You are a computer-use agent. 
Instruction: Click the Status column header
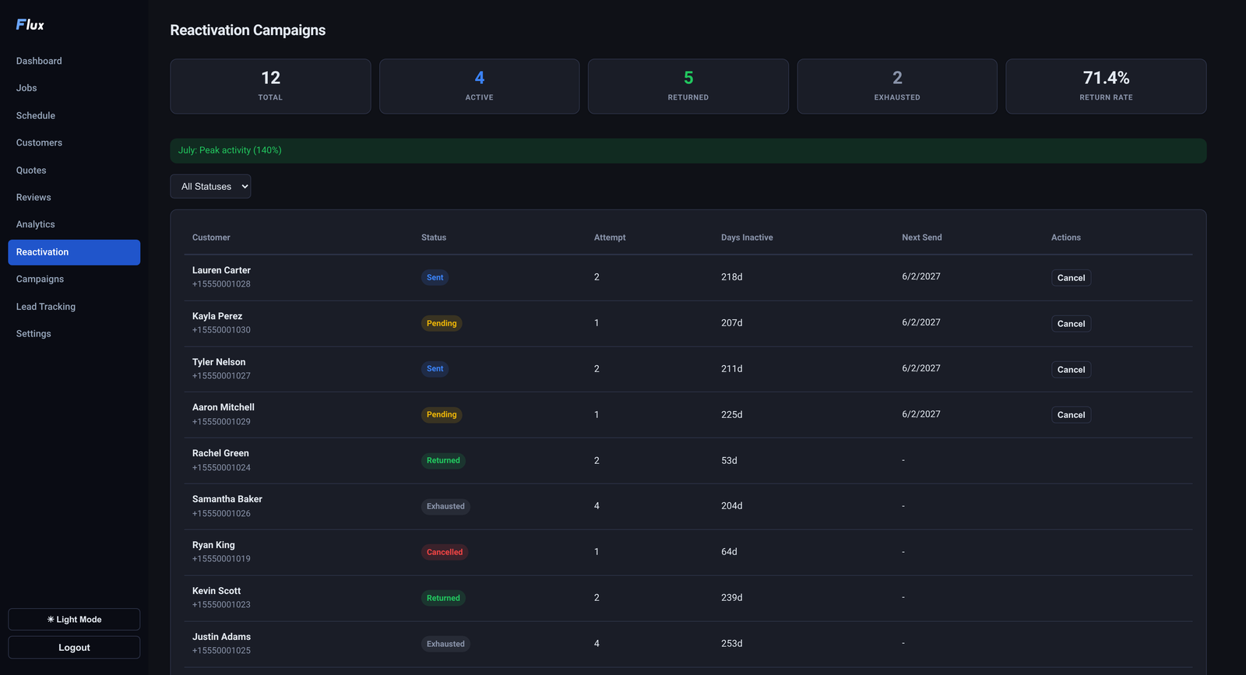point(434,237)
